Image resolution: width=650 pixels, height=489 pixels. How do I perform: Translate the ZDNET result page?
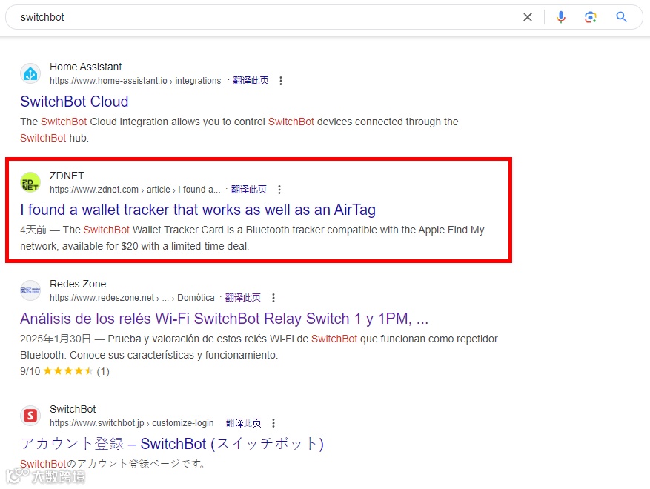click(x=249, y=190)
